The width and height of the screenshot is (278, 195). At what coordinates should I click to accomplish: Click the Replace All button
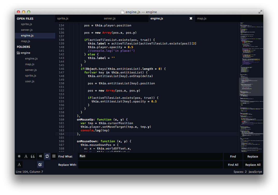[252, 165]
